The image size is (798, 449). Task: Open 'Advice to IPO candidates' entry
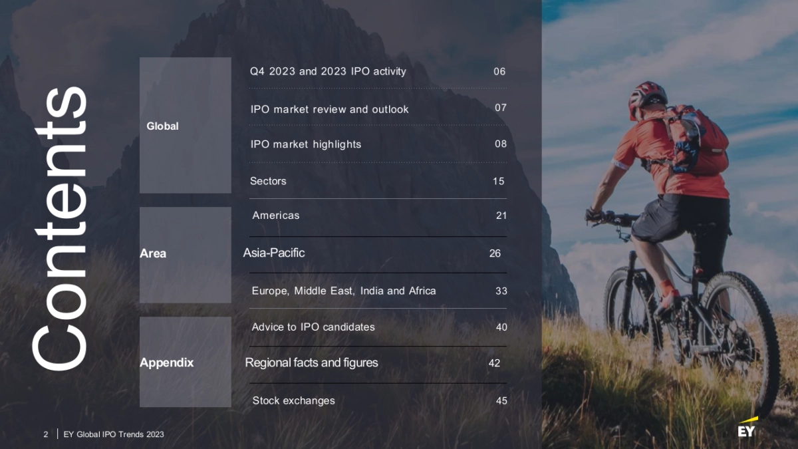pos(313,327)
